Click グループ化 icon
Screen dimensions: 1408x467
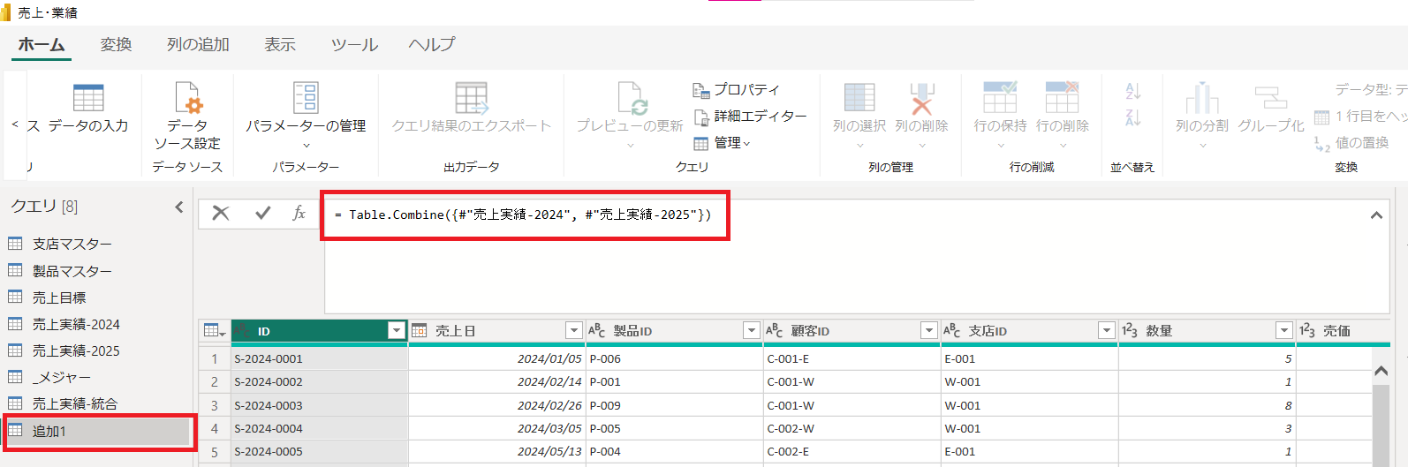coord(1271,97)
